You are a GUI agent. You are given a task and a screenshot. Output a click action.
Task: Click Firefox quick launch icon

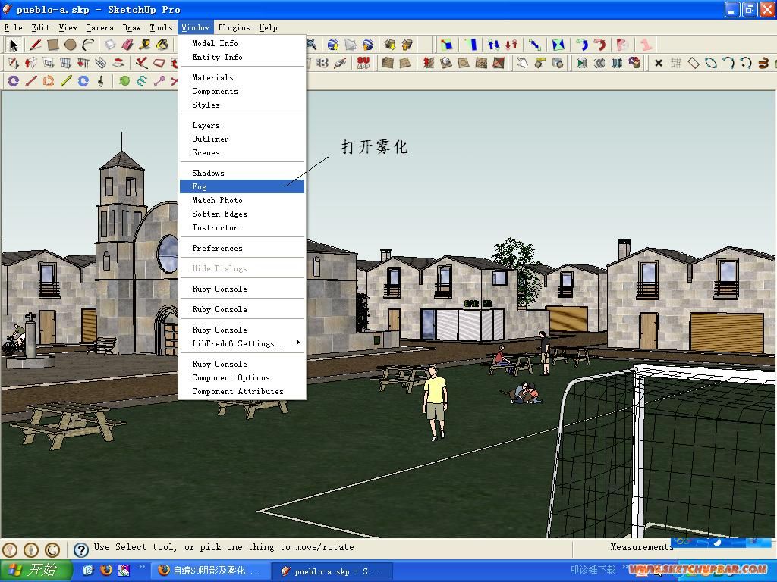(106, 571)
